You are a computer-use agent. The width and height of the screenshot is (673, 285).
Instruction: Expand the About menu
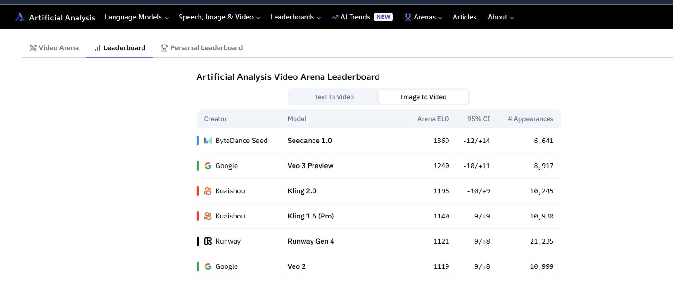click(x=500, y=17)
